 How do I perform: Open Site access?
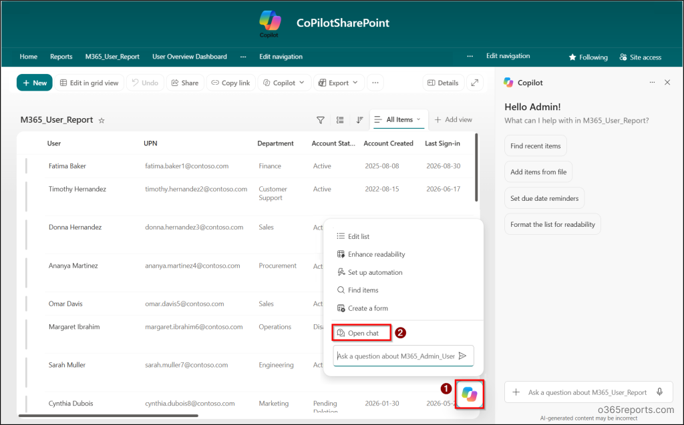click(x=641, y=57)
